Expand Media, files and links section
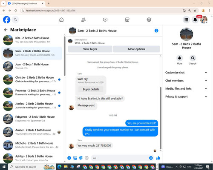 coord(186,89)
